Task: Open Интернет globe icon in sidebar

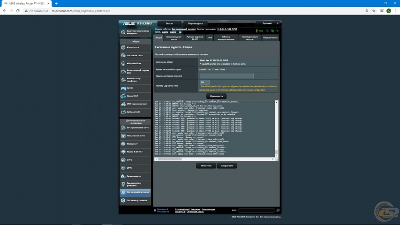Action: 123,144
